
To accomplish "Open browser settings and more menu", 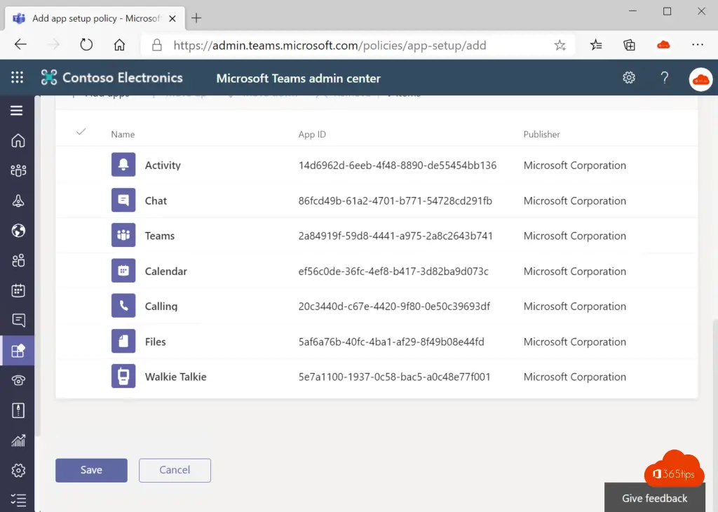I will tap(698, 44).
